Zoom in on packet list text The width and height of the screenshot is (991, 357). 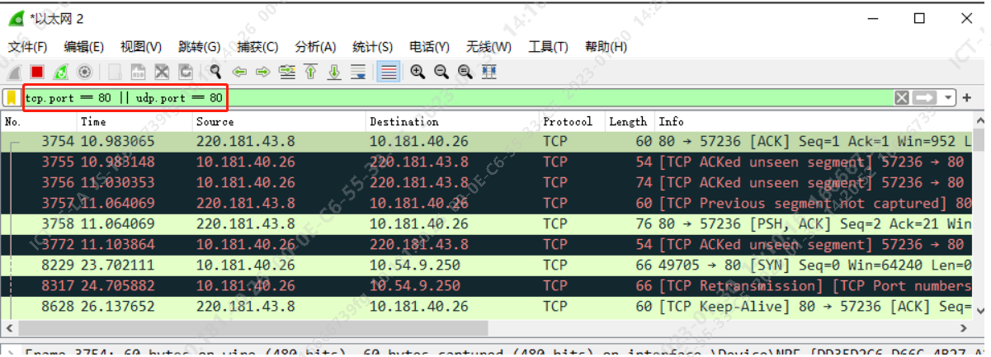click(x=418, y=73)
